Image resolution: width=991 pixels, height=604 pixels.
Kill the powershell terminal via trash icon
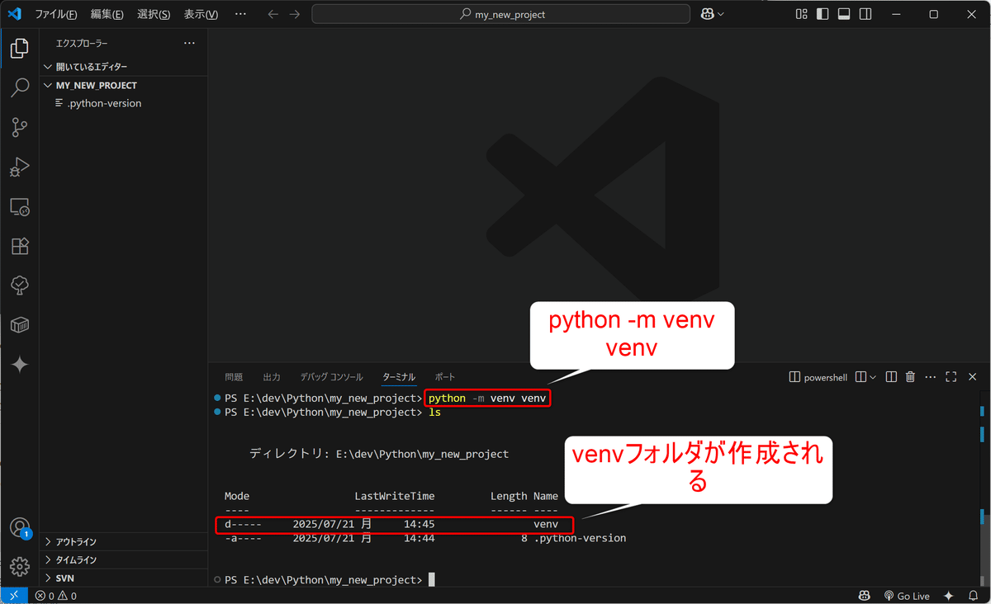910,376
